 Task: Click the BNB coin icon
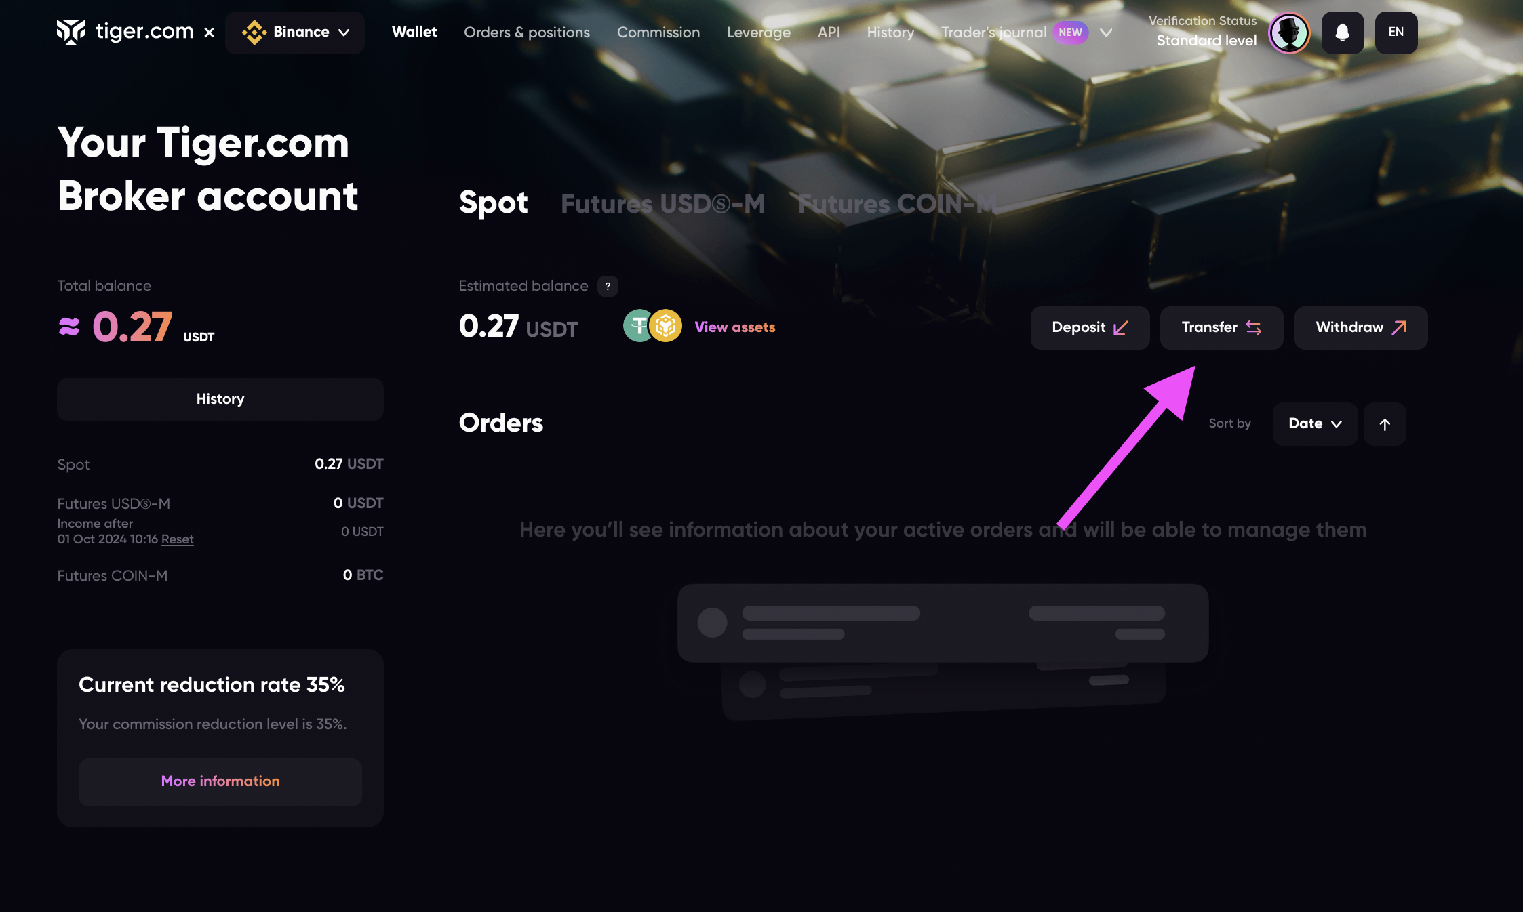(666, 327)
